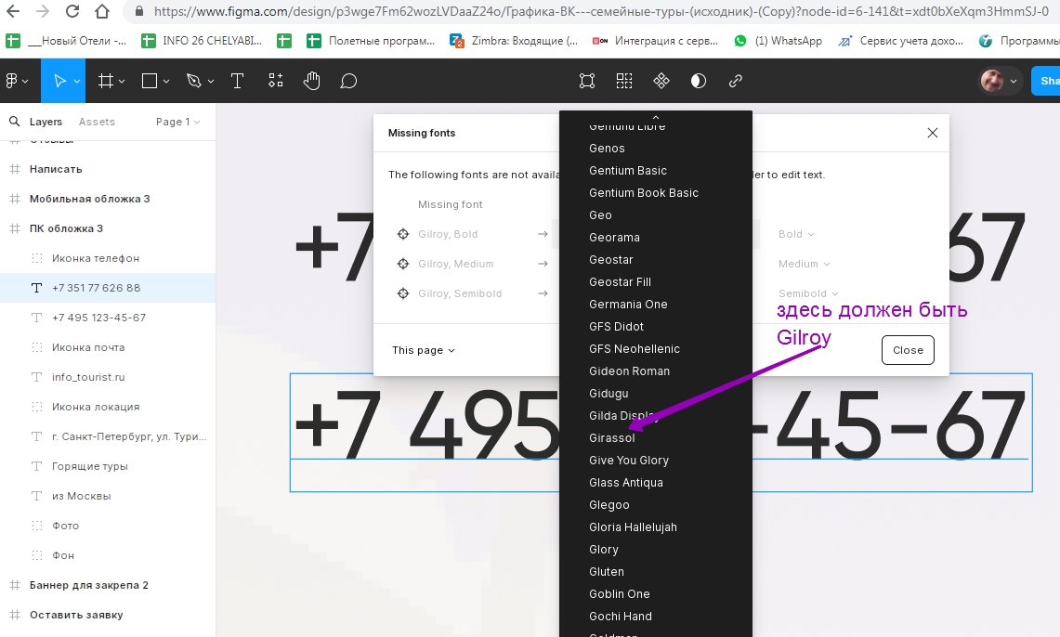Viewport: 1060px width, 637px height.
Task: Pick Gloria Hallelujah font option
Action: coord(633,527)
